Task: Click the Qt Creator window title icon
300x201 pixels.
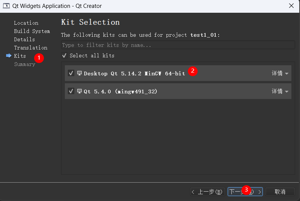Action: pyautogui.click(x=6, y=6)
